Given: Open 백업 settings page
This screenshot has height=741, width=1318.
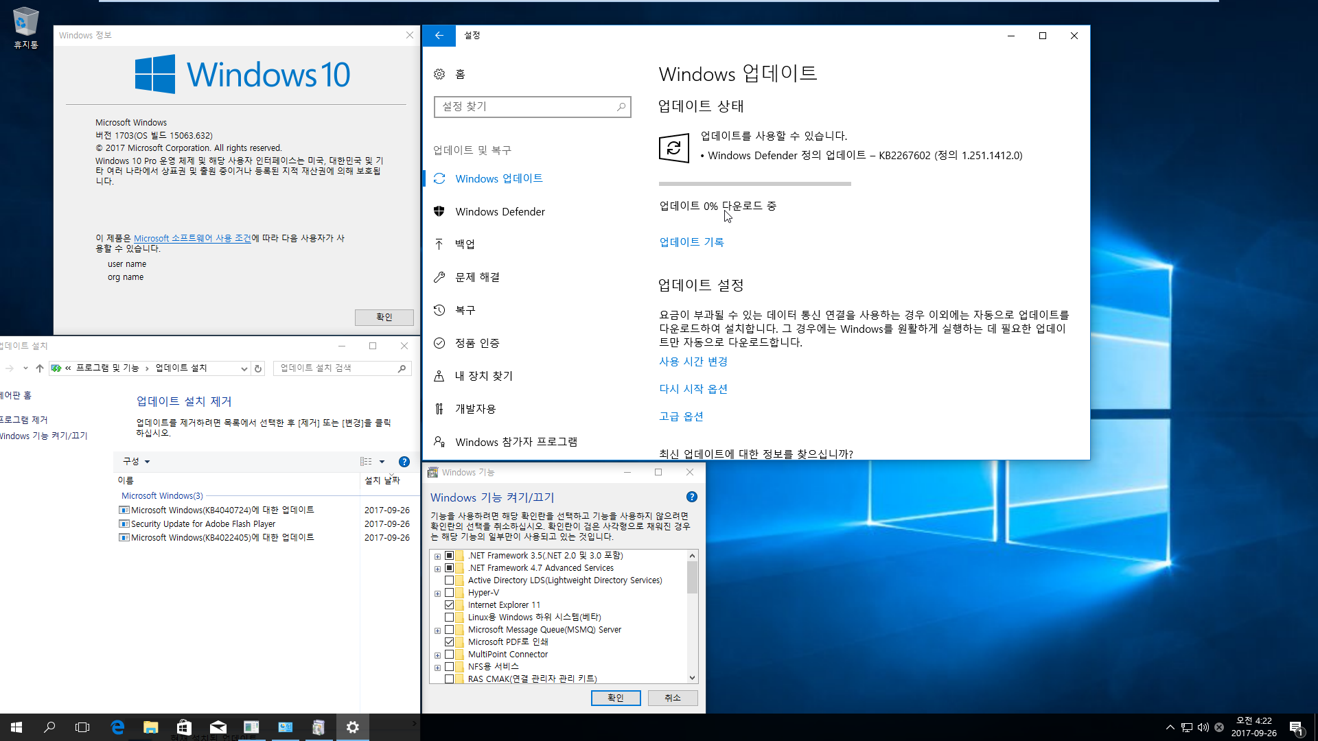Looking at the screenshot, I should tap(465, 244).
